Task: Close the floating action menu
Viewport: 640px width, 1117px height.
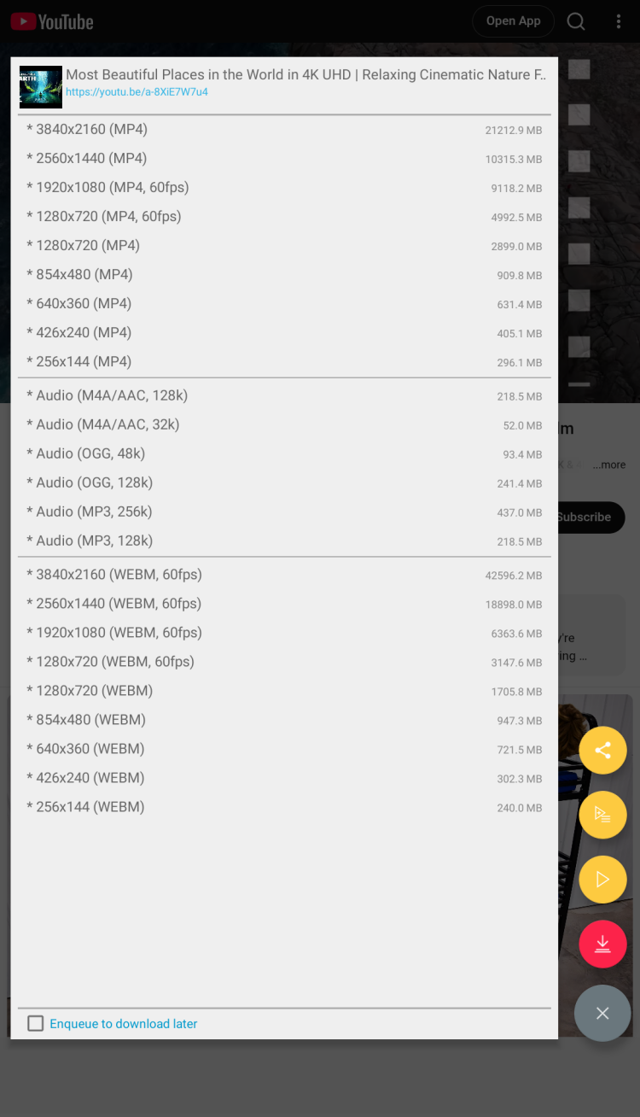Action: pos(602,1013)
